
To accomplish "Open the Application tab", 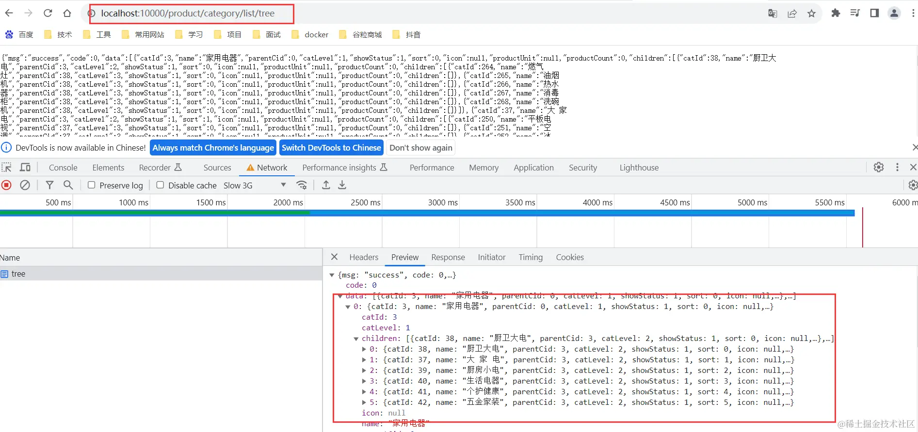I will click(x=533, y=168).
